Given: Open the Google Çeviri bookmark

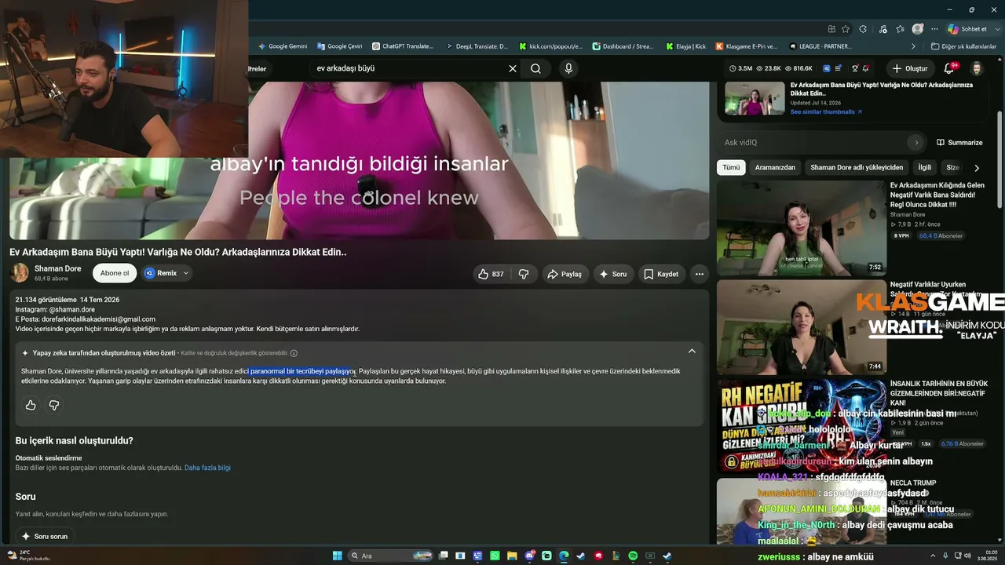Looking at the screenshot, I should click(x=341, y=46).
